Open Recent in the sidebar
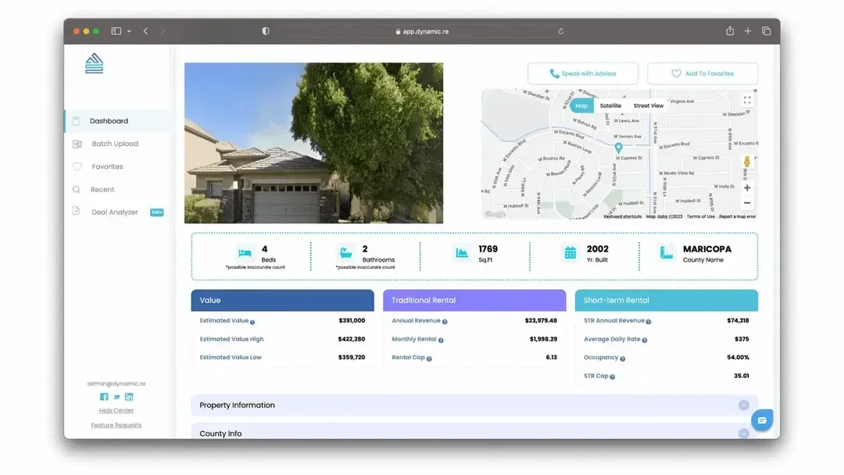This screenshot has height=475, width=844. click(x=102, y=189)
